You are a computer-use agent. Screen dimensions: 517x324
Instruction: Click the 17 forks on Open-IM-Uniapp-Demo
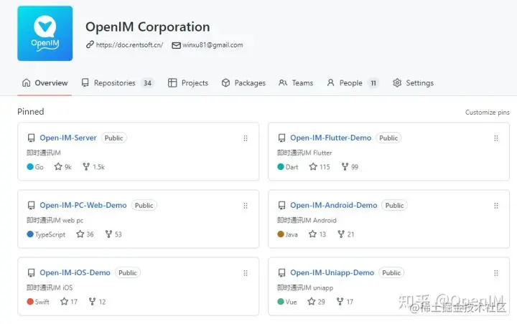coord(345,302)
